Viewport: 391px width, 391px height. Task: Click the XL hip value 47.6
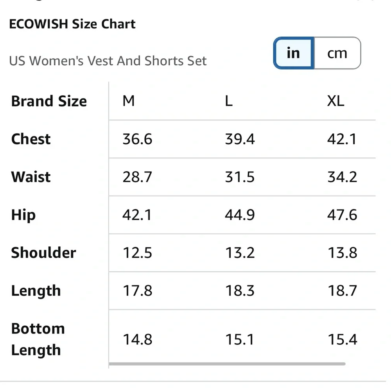(x=342, y=215)
